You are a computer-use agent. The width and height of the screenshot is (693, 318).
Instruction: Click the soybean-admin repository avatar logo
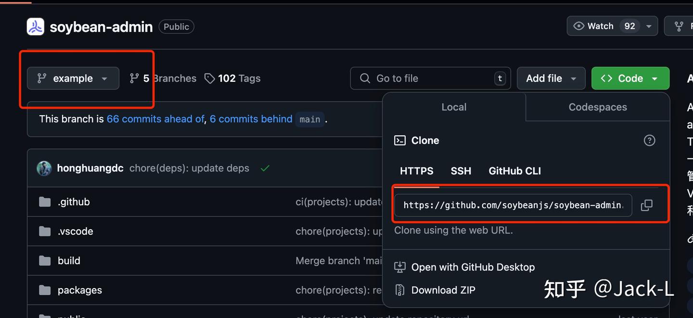click(35, 26)
